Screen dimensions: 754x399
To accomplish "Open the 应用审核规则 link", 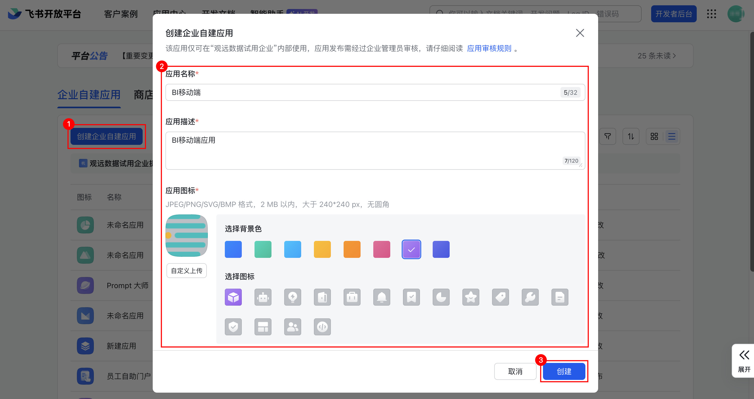I will 489,48.
